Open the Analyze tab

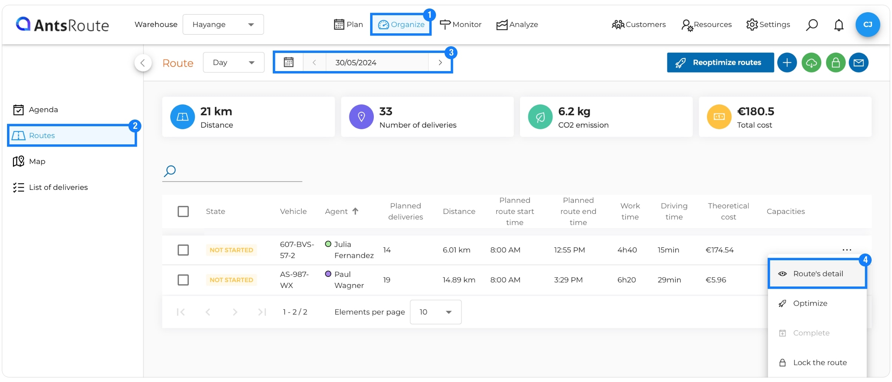[x=517, y=24]
